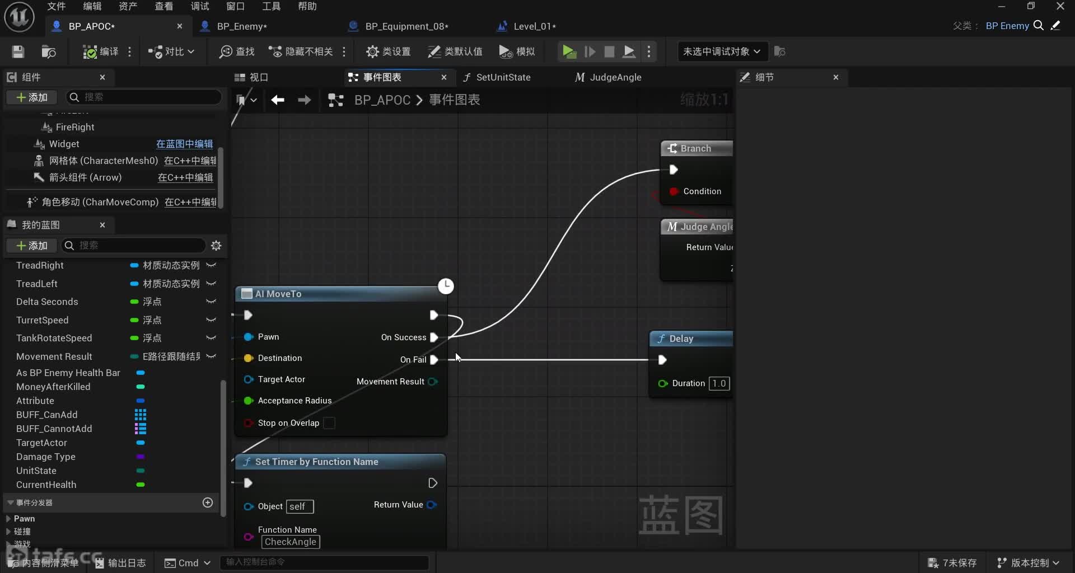Click 在蓝图中编辑 link for Widget
Screen dimensions: 1075x573
point(184,144)
